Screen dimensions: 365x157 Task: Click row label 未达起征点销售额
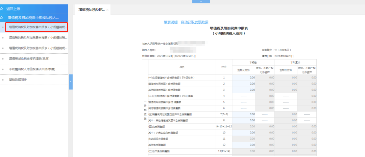click(x=158, y=139)
